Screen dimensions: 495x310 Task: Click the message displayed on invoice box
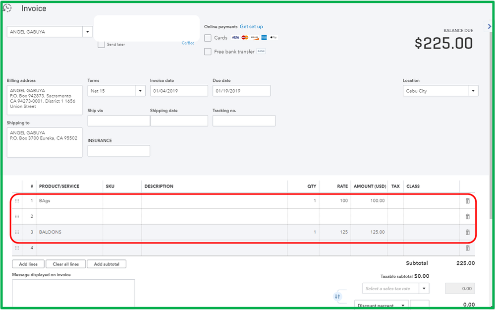pos(73,293)
